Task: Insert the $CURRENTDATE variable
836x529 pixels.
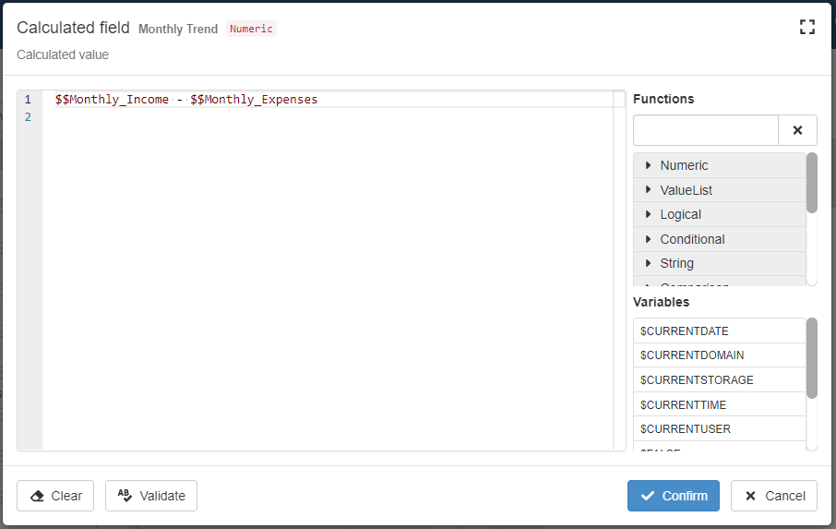Action: click(x=684, y=331)
